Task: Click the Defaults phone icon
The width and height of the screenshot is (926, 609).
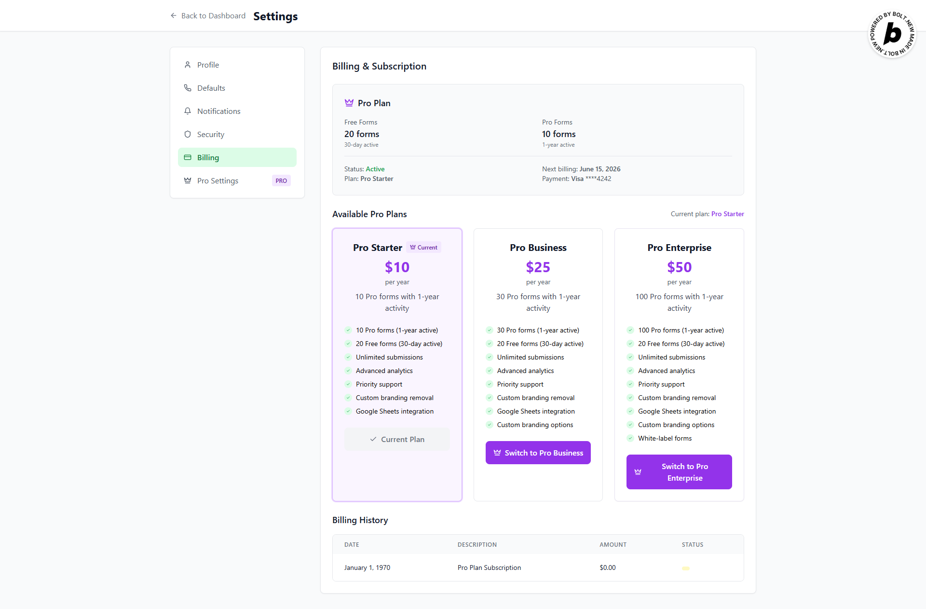Action: point(188,88)
